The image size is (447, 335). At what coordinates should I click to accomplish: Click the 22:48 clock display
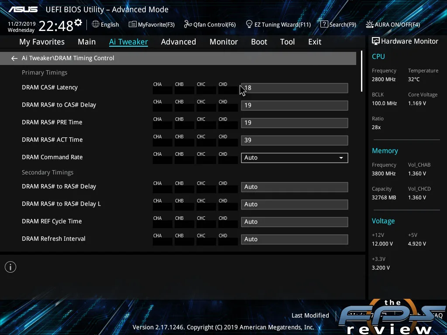coord(56,26)
